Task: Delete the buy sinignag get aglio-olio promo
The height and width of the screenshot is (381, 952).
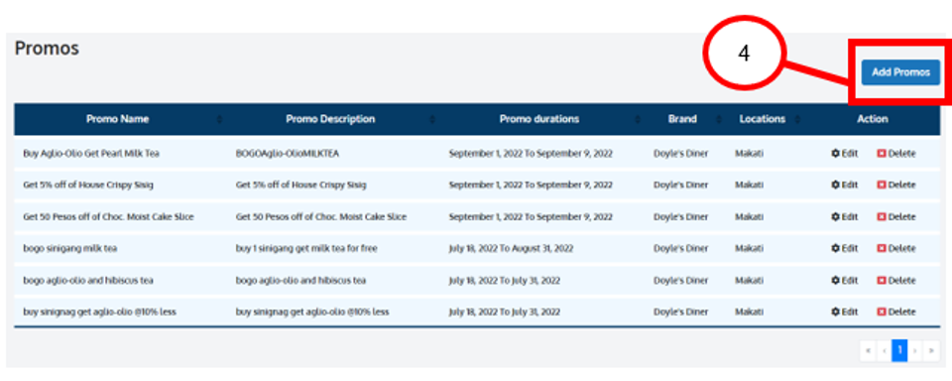Action: click(895, 313)
